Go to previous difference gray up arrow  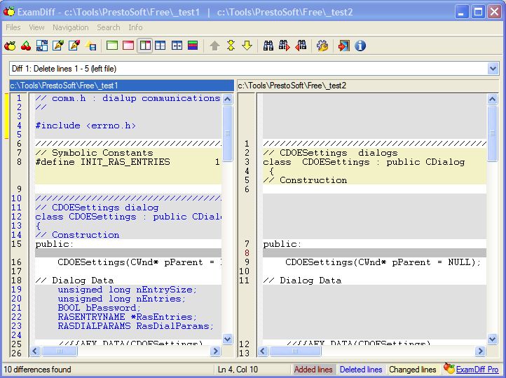pyautogui.click(x=214, y=46)
